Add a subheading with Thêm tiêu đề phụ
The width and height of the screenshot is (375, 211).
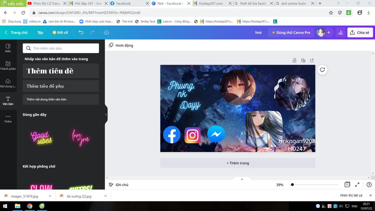tap(61, 86)
